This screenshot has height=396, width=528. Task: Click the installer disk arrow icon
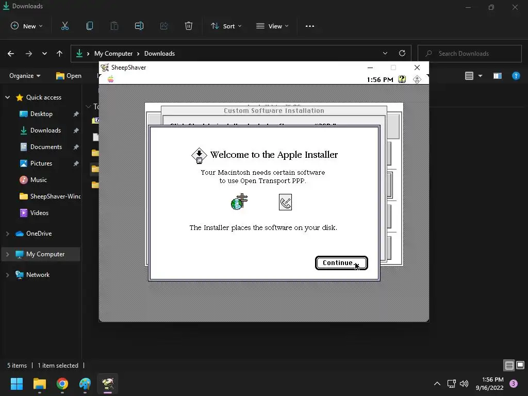[199, 156]
